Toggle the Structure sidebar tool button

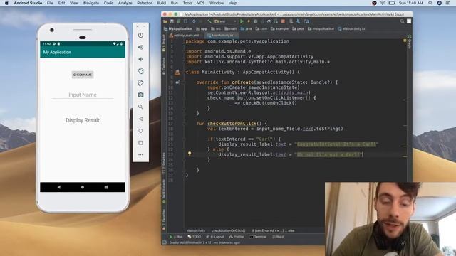164,163
